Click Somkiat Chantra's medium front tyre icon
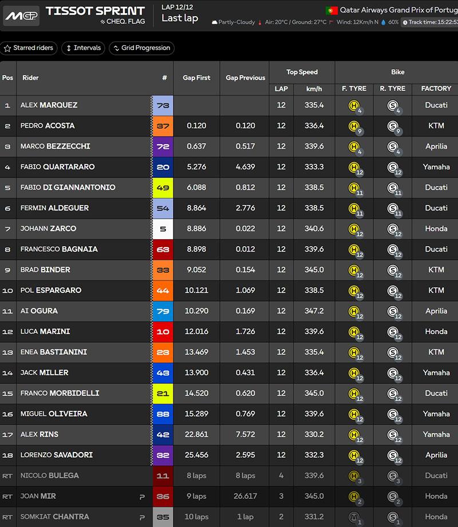458x527 pixels. pos(354,517)
